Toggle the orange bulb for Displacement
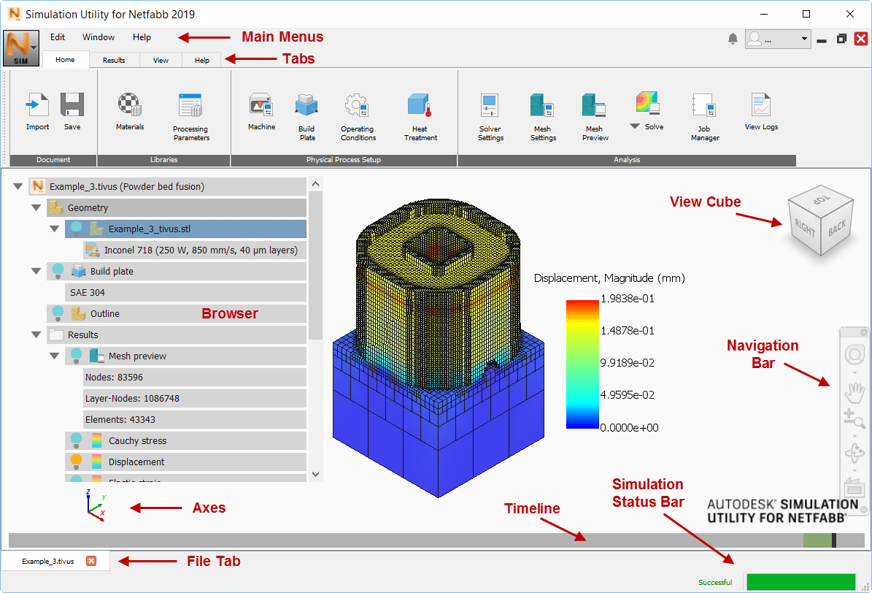Screen dimensions: 872x593 77,461
